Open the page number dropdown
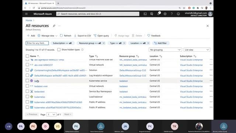This screenshot has width=236, height=133. tap(51, 115)
